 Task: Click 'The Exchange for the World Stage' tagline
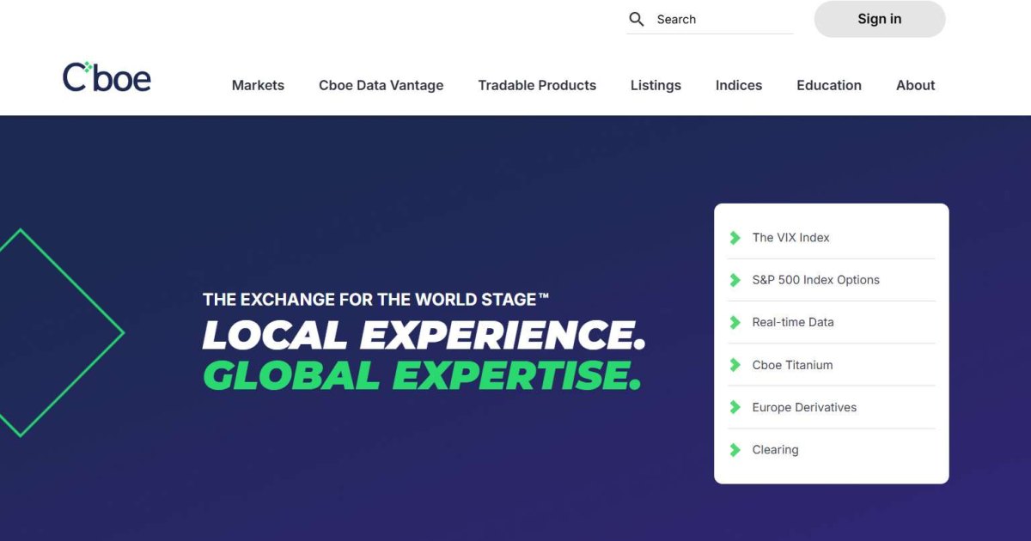pos(376,300)
